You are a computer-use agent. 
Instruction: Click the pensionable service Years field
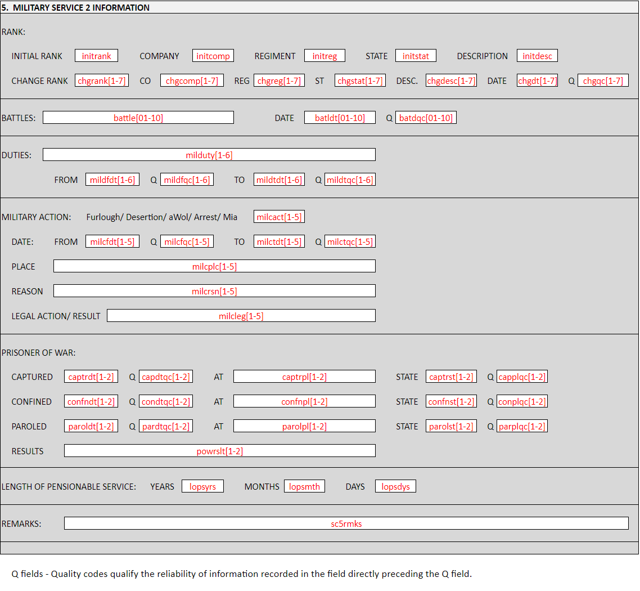point(202,486)
